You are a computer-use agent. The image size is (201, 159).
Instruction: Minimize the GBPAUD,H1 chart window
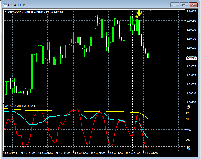coord(175,5)
